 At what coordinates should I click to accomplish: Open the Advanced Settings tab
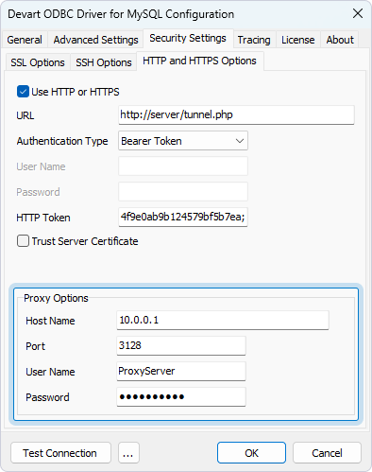click(95, 40)
